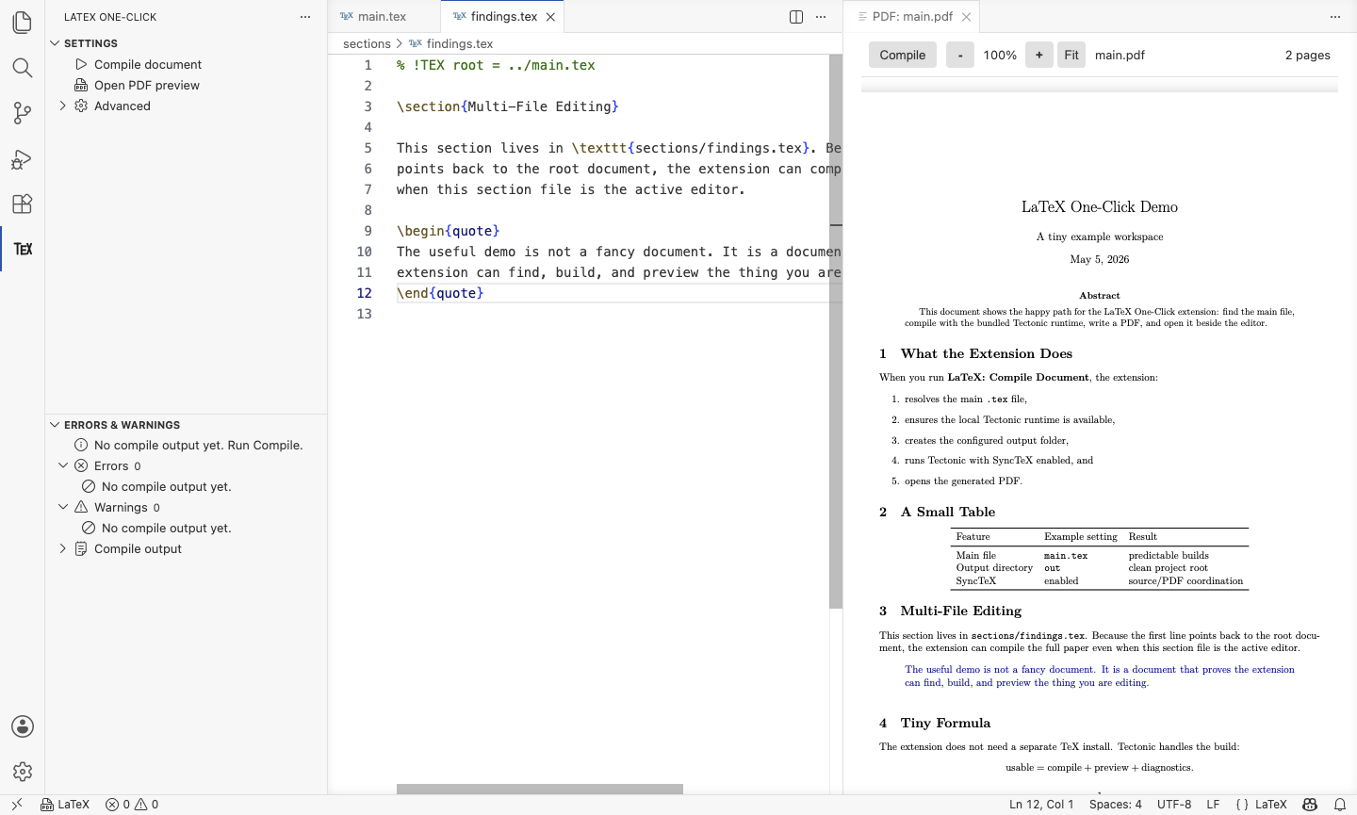Click Ln 12, Col 1 in status bar

1041,805
